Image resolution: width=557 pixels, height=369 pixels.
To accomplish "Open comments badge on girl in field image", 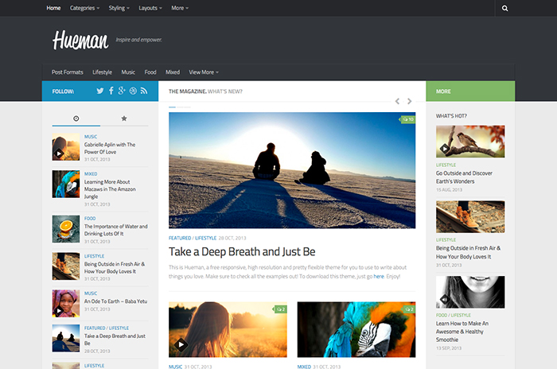I will pos(281,309).
